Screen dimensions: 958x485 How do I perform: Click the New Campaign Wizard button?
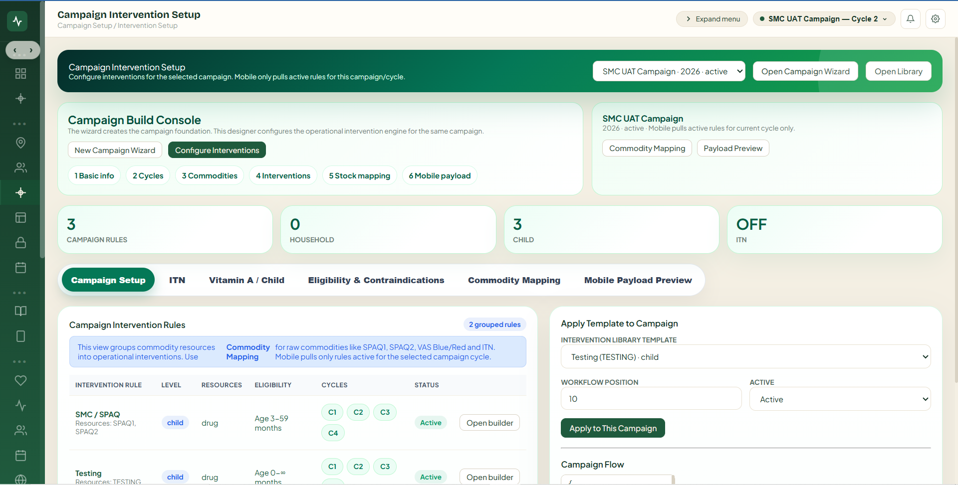(x=115, y=150)
